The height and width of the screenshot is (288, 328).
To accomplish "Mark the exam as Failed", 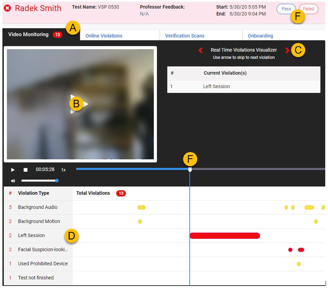I will pos(308,9).
